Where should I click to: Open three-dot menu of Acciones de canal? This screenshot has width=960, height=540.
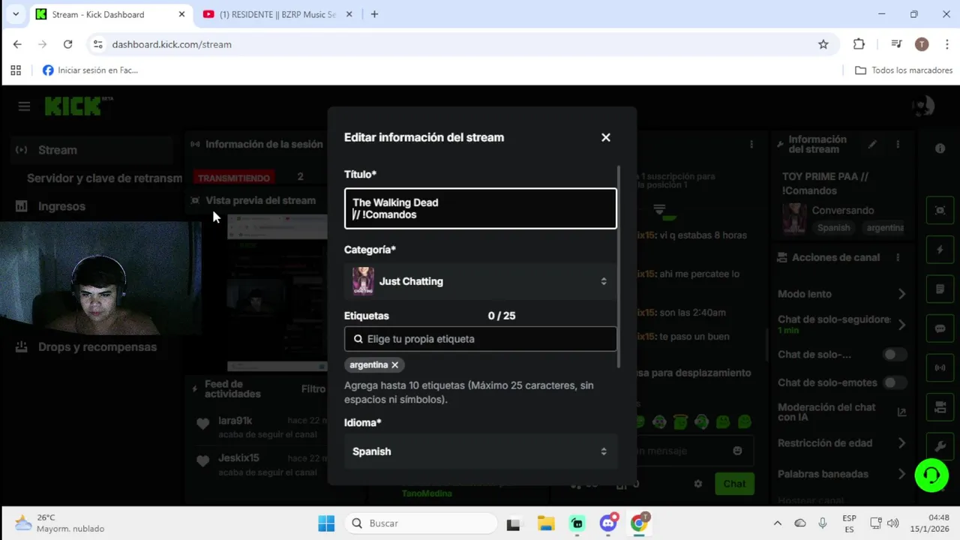(x=898, y=257)
